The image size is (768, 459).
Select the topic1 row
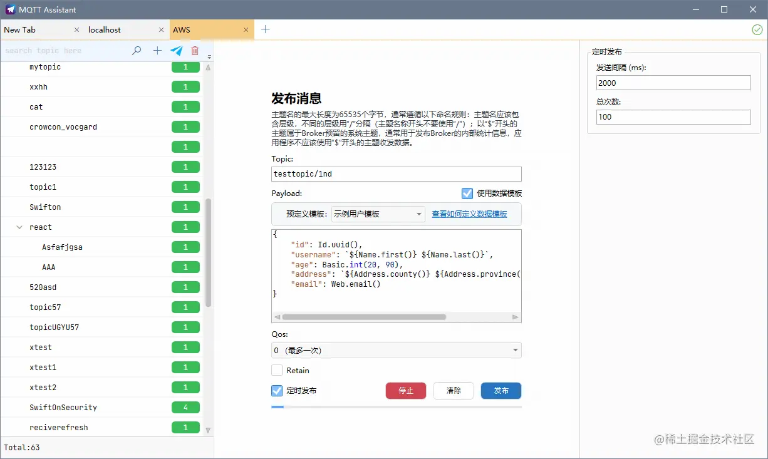pyautogui.click(x=102, y=187)
